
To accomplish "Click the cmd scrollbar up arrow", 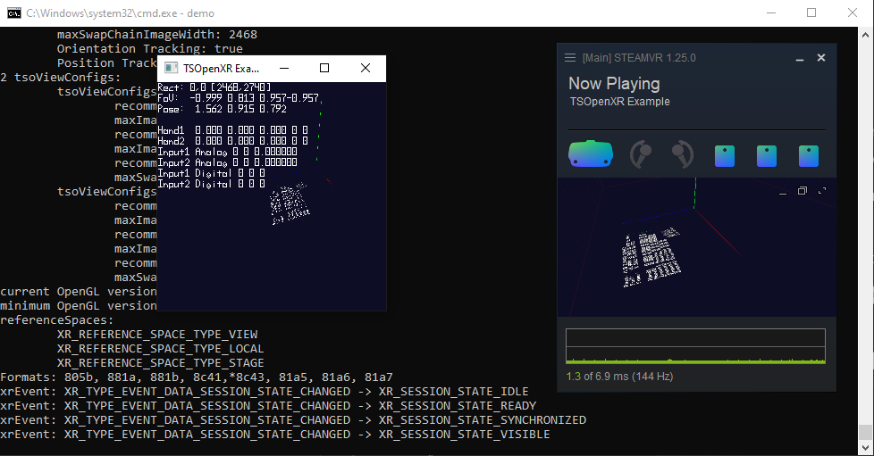I will click(865, 35).
